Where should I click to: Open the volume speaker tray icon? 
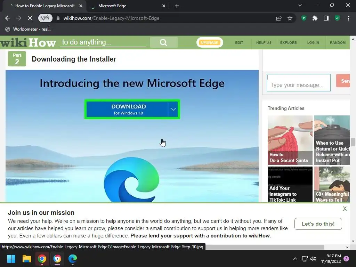click(313, 259)
